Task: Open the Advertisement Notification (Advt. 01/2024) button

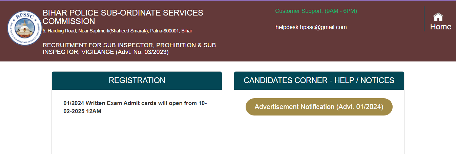Action: tap(319, 107)
